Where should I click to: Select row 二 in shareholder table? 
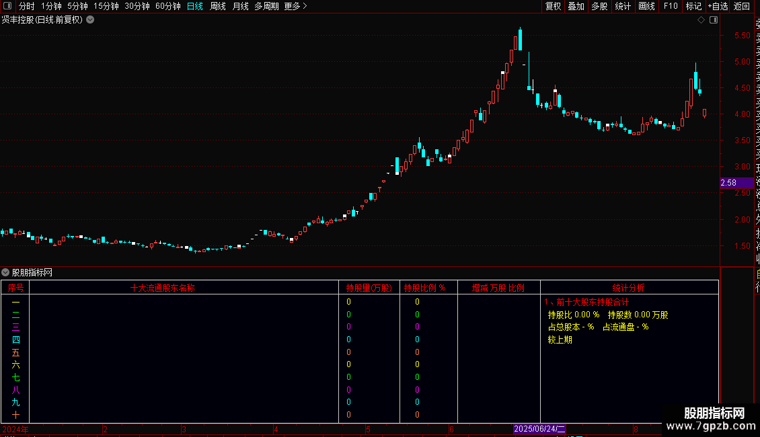point(15,315)
